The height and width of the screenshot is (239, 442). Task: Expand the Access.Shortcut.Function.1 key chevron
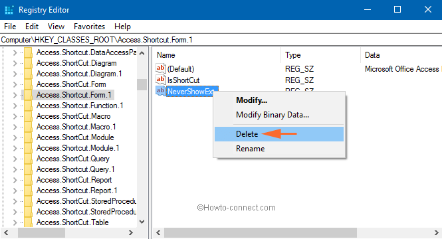(x=15, y=106)
